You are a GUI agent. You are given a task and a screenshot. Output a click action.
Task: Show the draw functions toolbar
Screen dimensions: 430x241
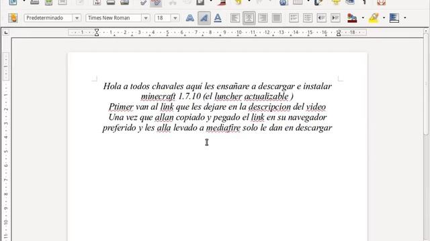[318, 3]
